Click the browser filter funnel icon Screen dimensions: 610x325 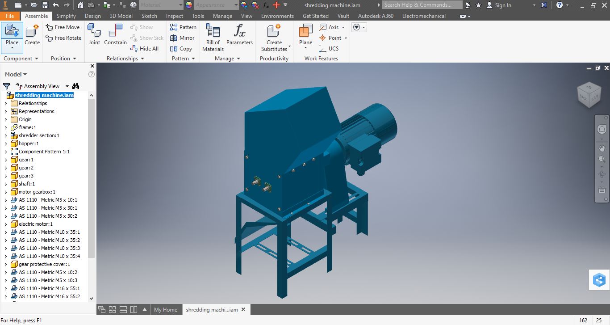(x=7, y=86)
